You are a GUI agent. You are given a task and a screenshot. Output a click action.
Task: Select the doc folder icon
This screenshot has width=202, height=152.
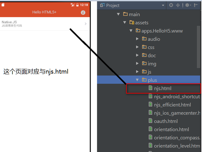click(144, 55)
